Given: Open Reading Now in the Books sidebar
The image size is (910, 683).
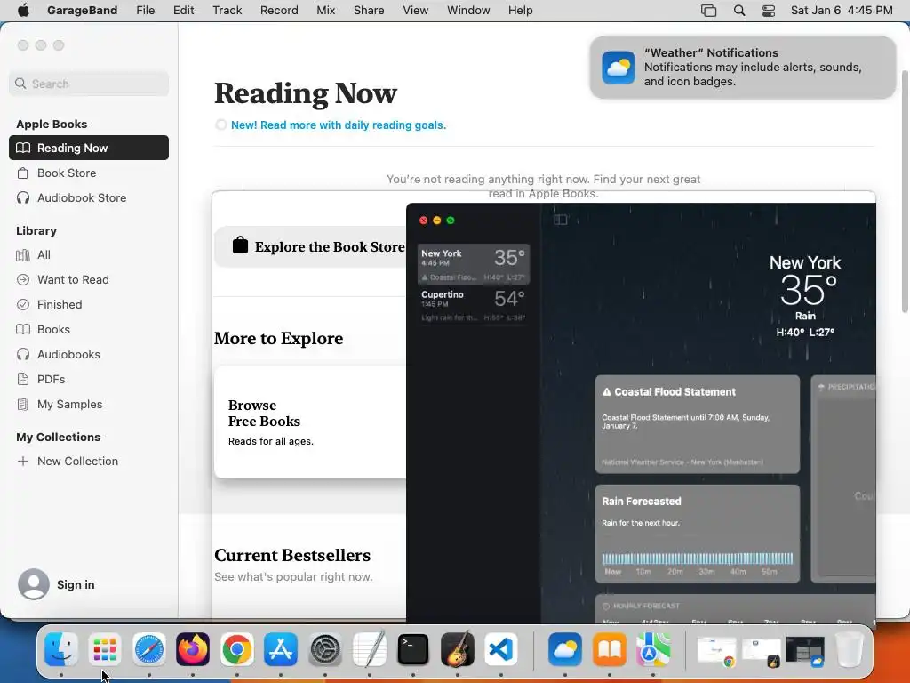Looking at the screenshot, I should click(89, 148).
